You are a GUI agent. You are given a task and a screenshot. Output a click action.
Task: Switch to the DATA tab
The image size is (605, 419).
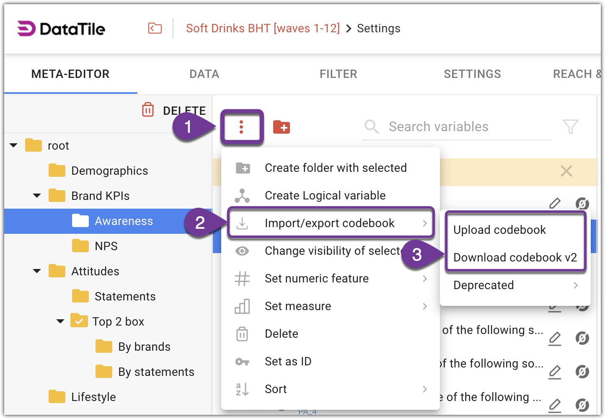(204, 74)
